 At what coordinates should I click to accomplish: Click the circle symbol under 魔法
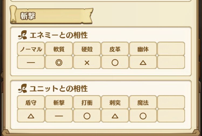(x=143, y=116)
